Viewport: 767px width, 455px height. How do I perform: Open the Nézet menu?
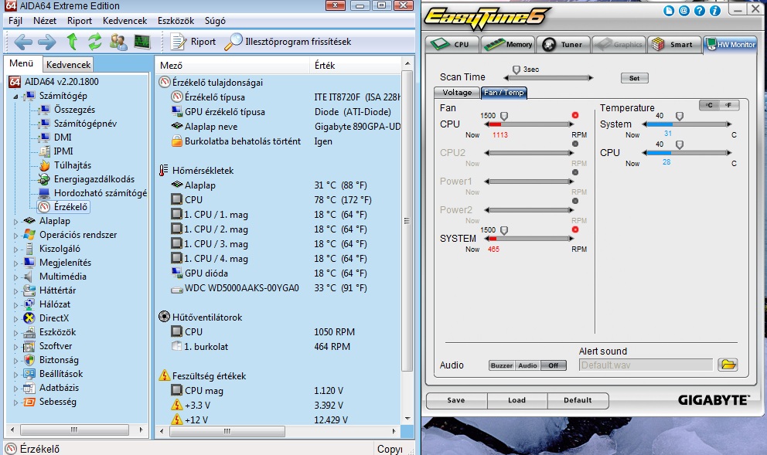pyautogui.click(x=45, y=21)
